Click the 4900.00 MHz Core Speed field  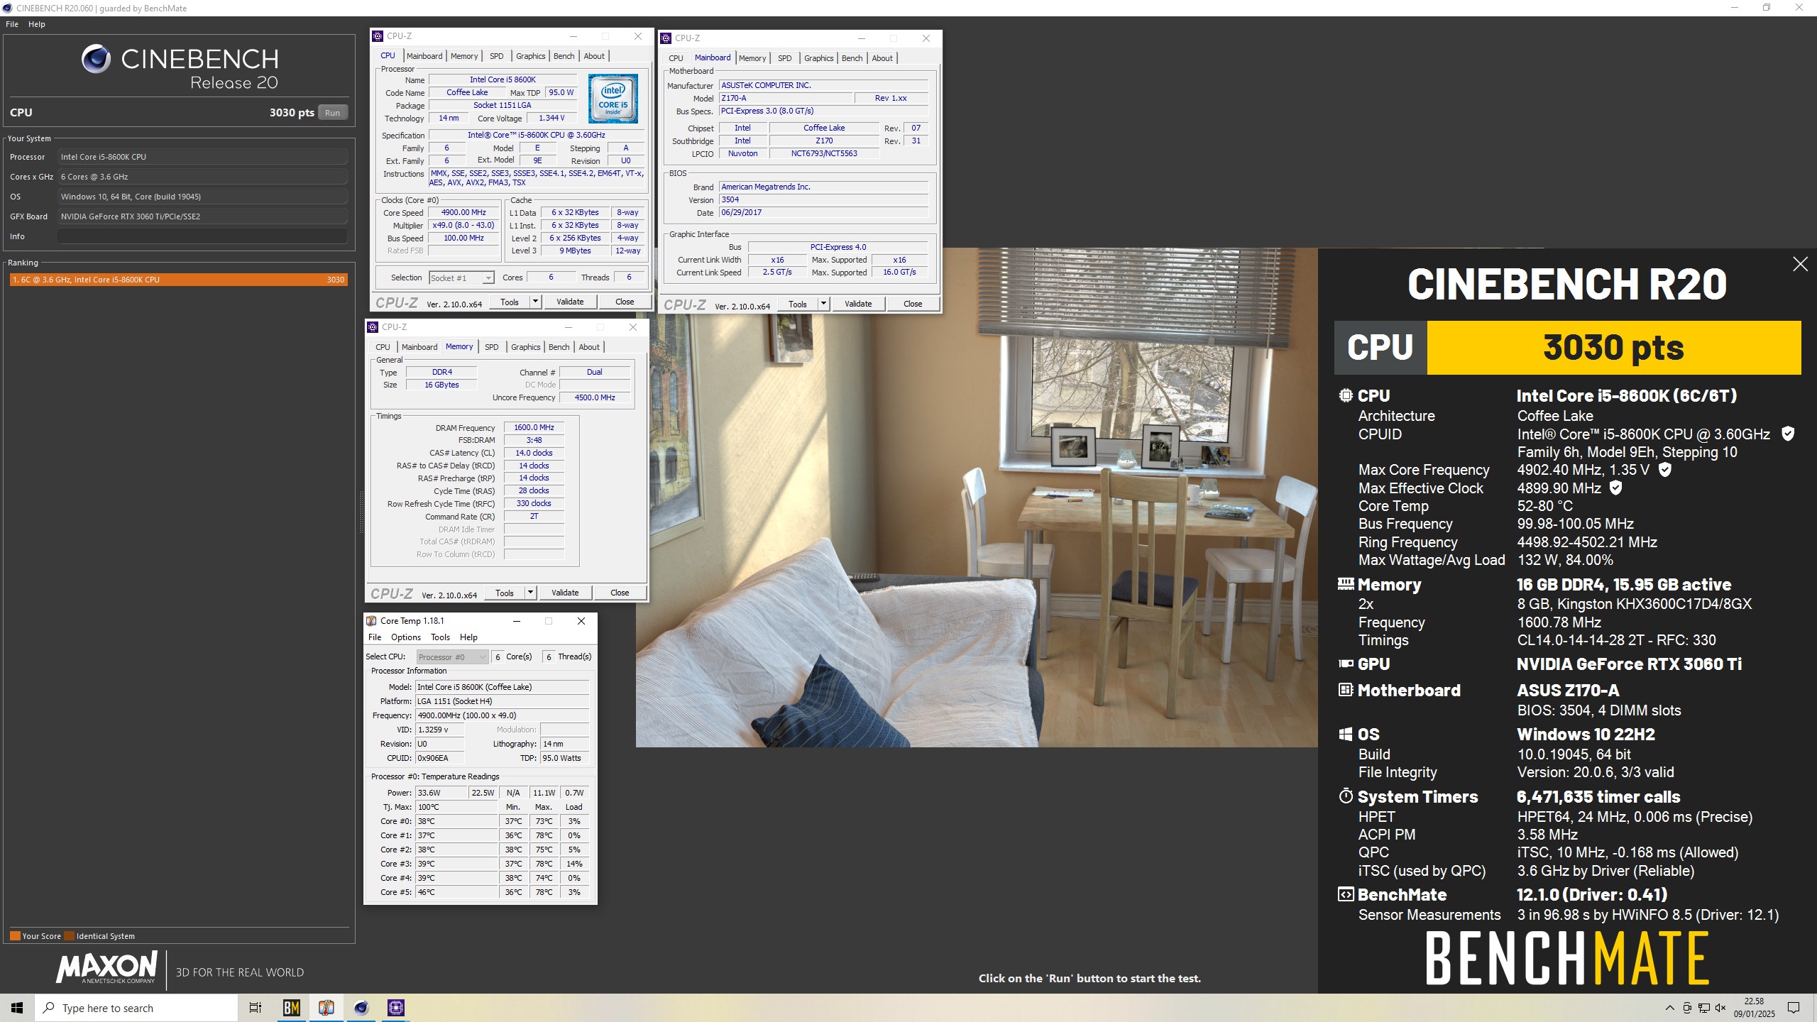464,212
